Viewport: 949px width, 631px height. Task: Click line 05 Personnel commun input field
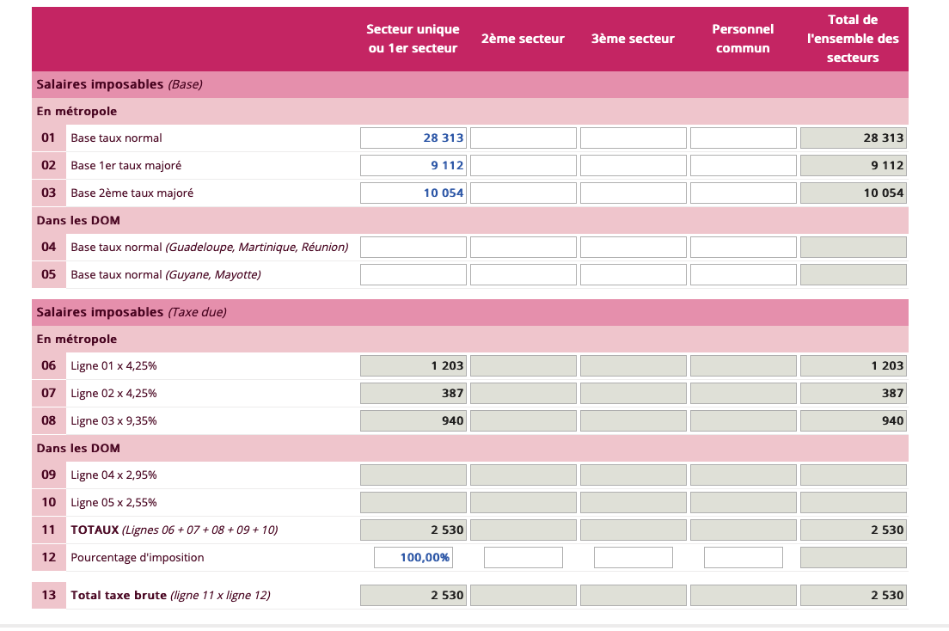pos(743,275)
